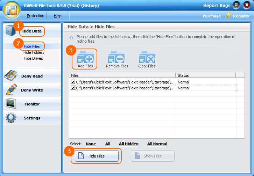The height and width of the screenshot is (176, 254).
Task: Close the window with the red X button
Action: point(247,5)
